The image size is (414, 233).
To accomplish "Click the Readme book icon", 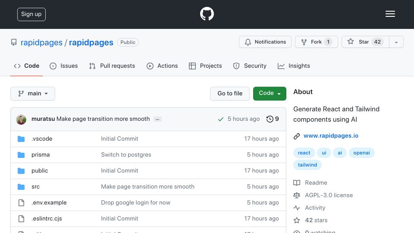I will (x=297, y=183).
